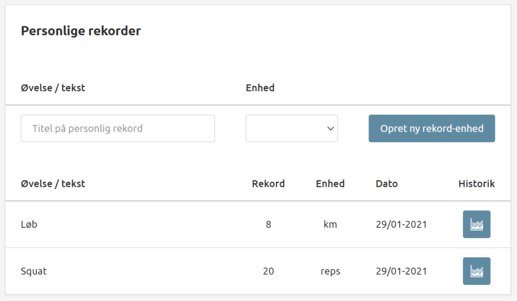The width and height of the screenshot is (517, 301).
Task: Show the Squat record history graph
Action: (x=476, y=271)
